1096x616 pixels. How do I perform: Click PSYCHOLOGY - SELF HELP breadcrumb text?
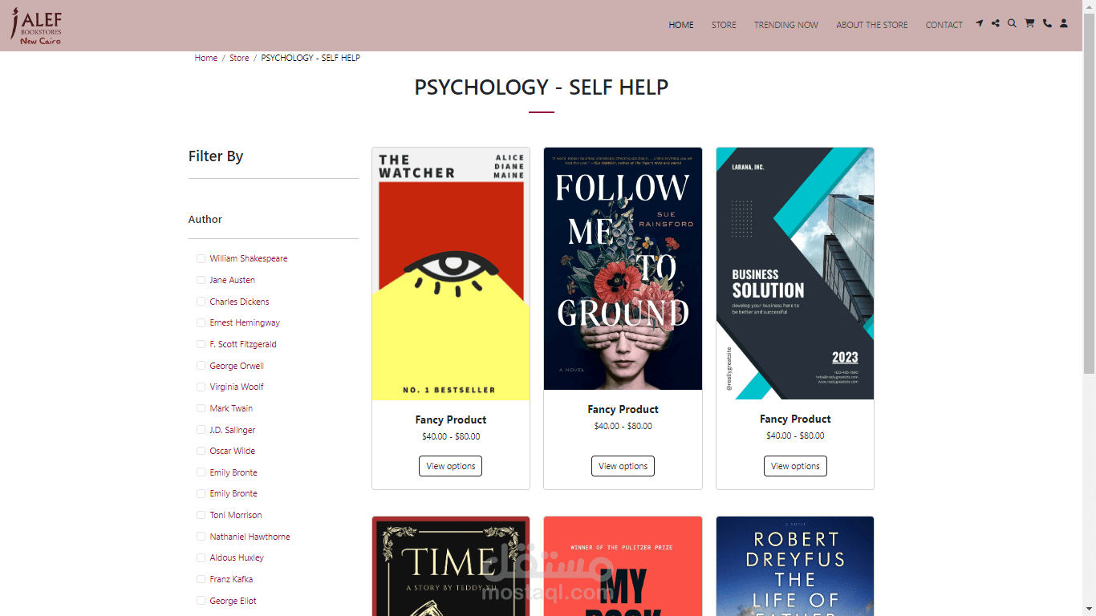(311, 58)
